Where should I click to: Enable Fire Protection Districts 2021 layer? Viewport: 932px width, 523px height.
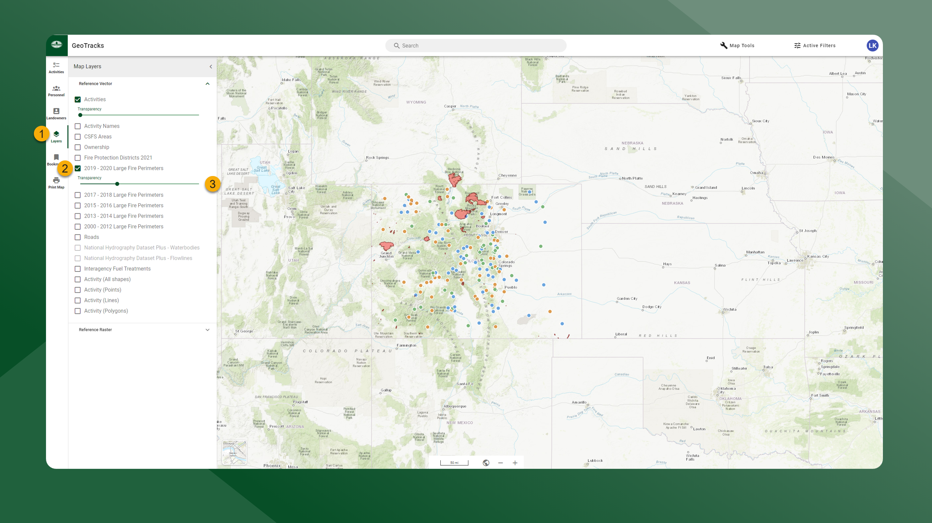pyautogui.click(x=78, y=158)
